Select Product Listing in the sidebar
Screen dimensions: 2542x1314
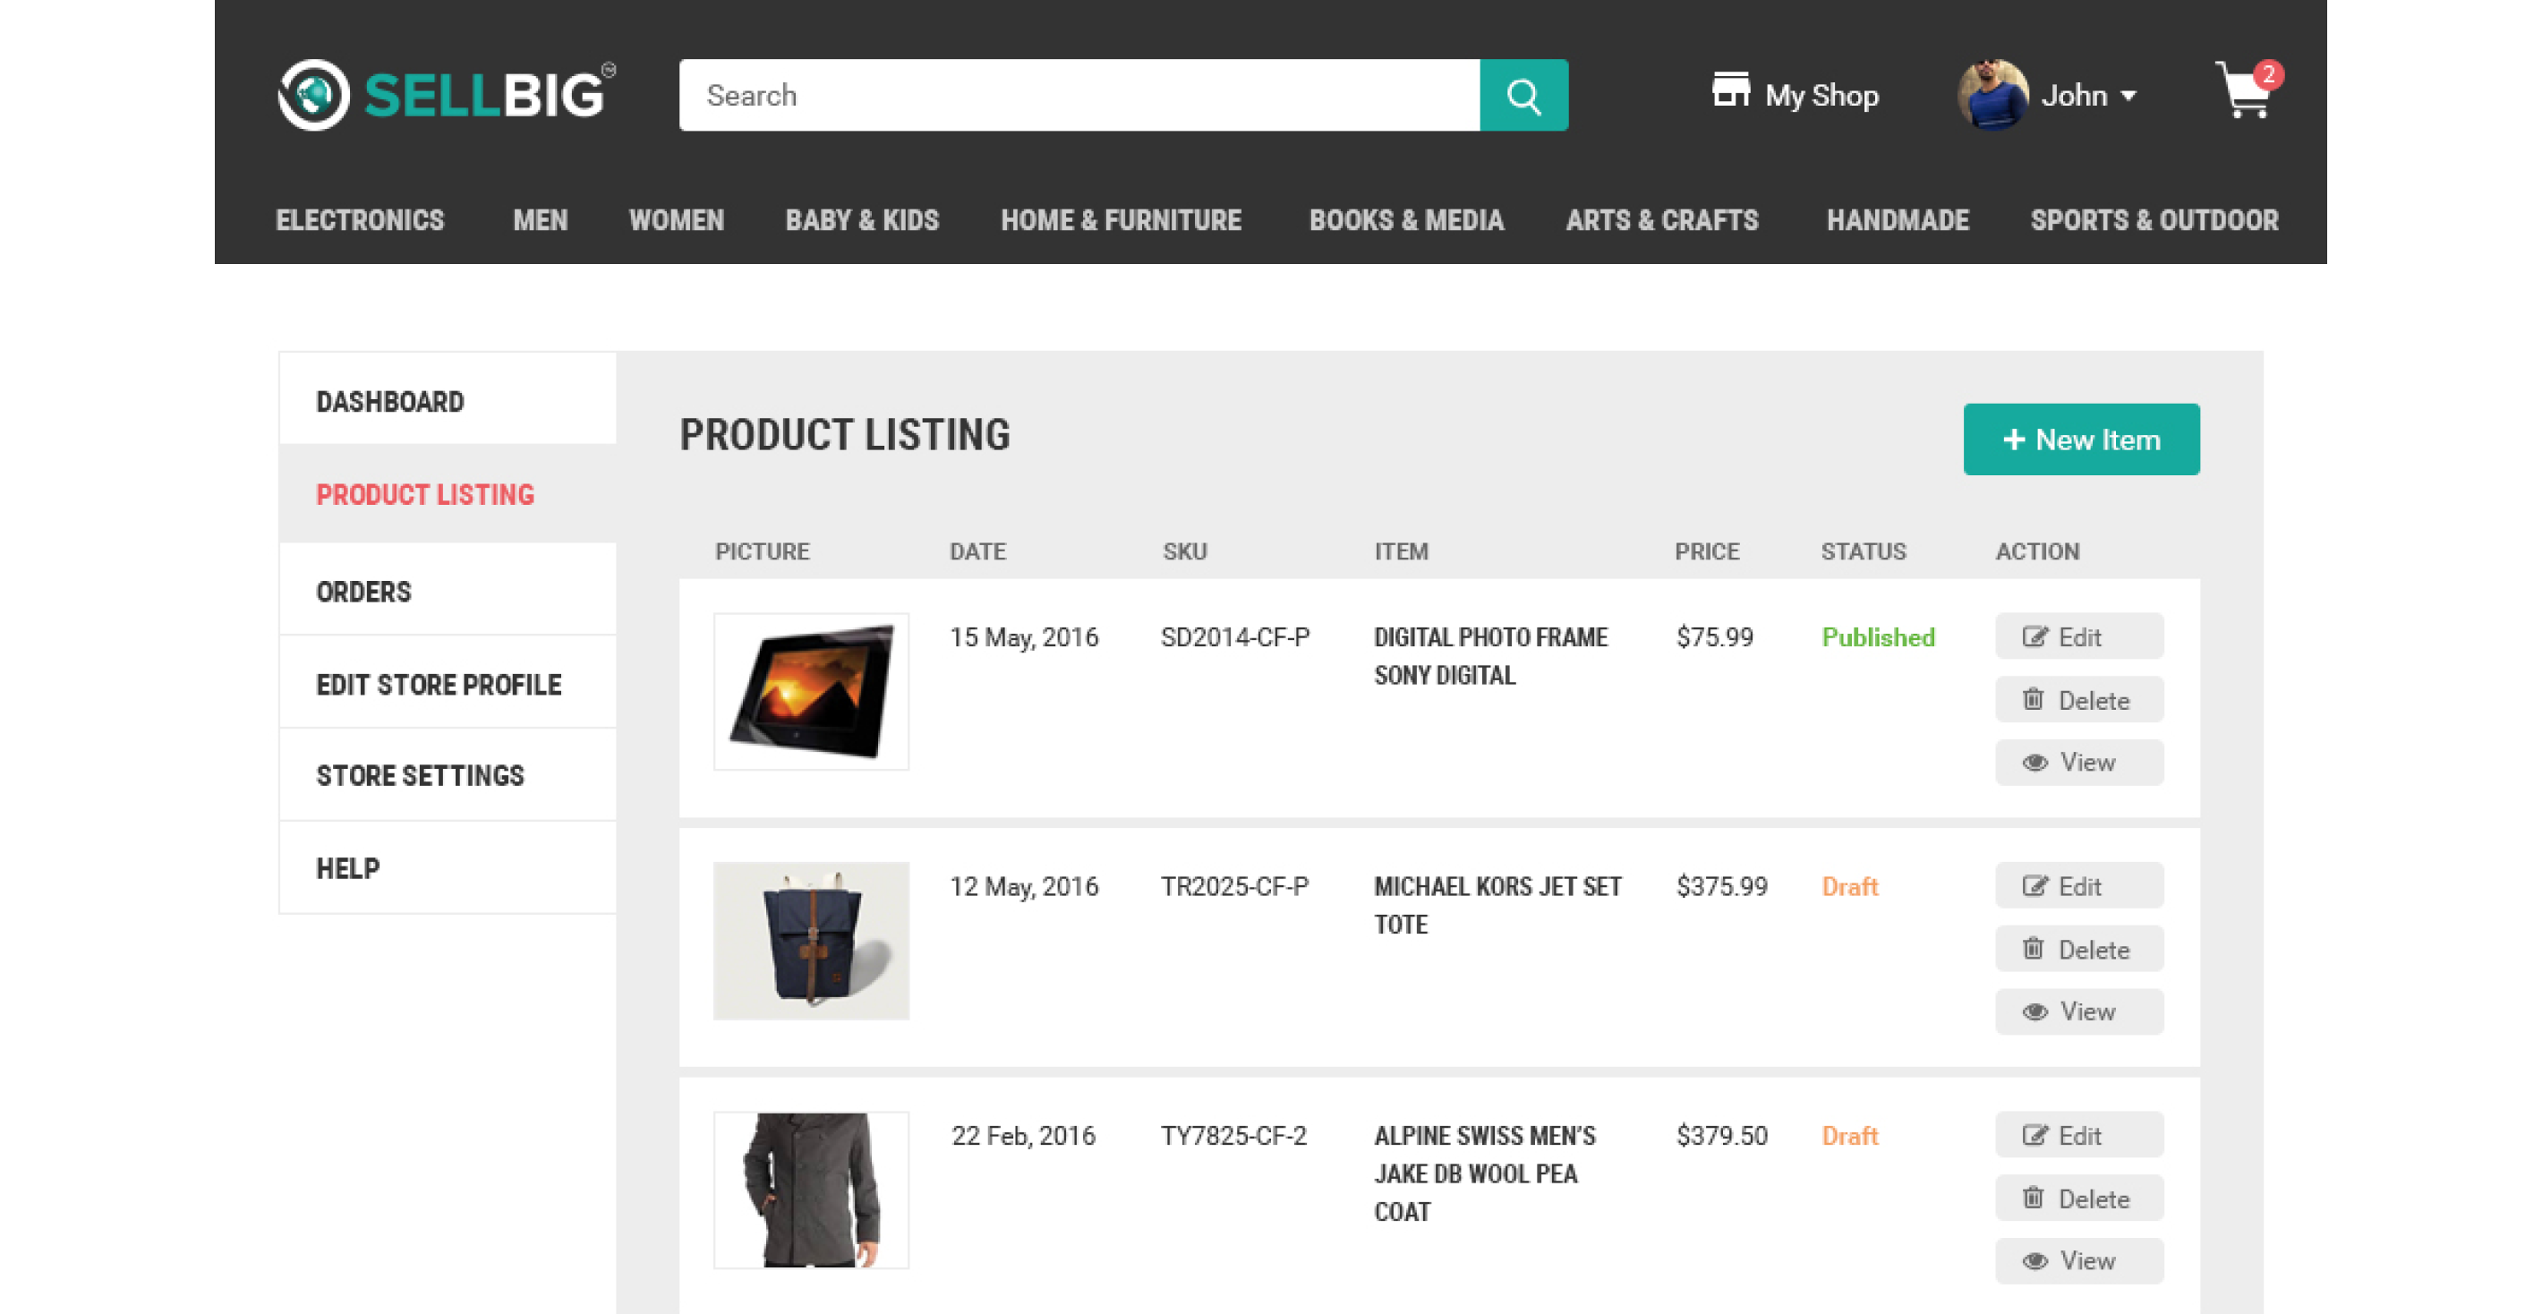[x=448, y=494]
